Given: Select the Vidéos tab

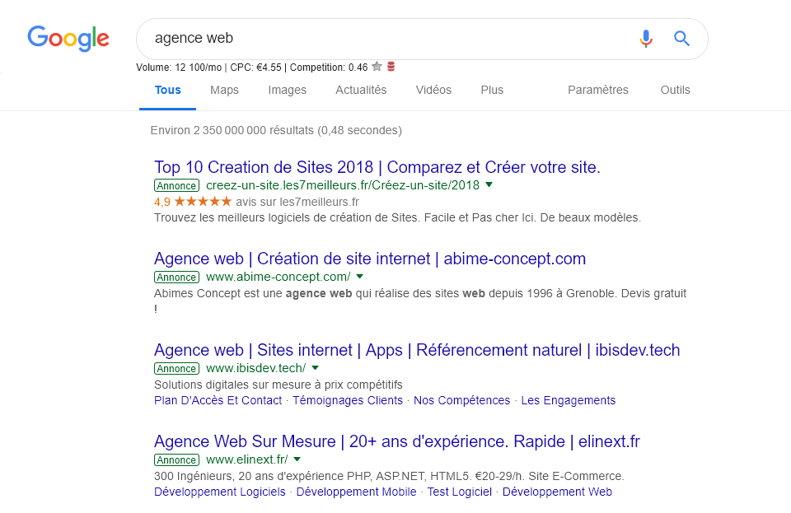Looking at the screenshot, I should click(433, 90).
